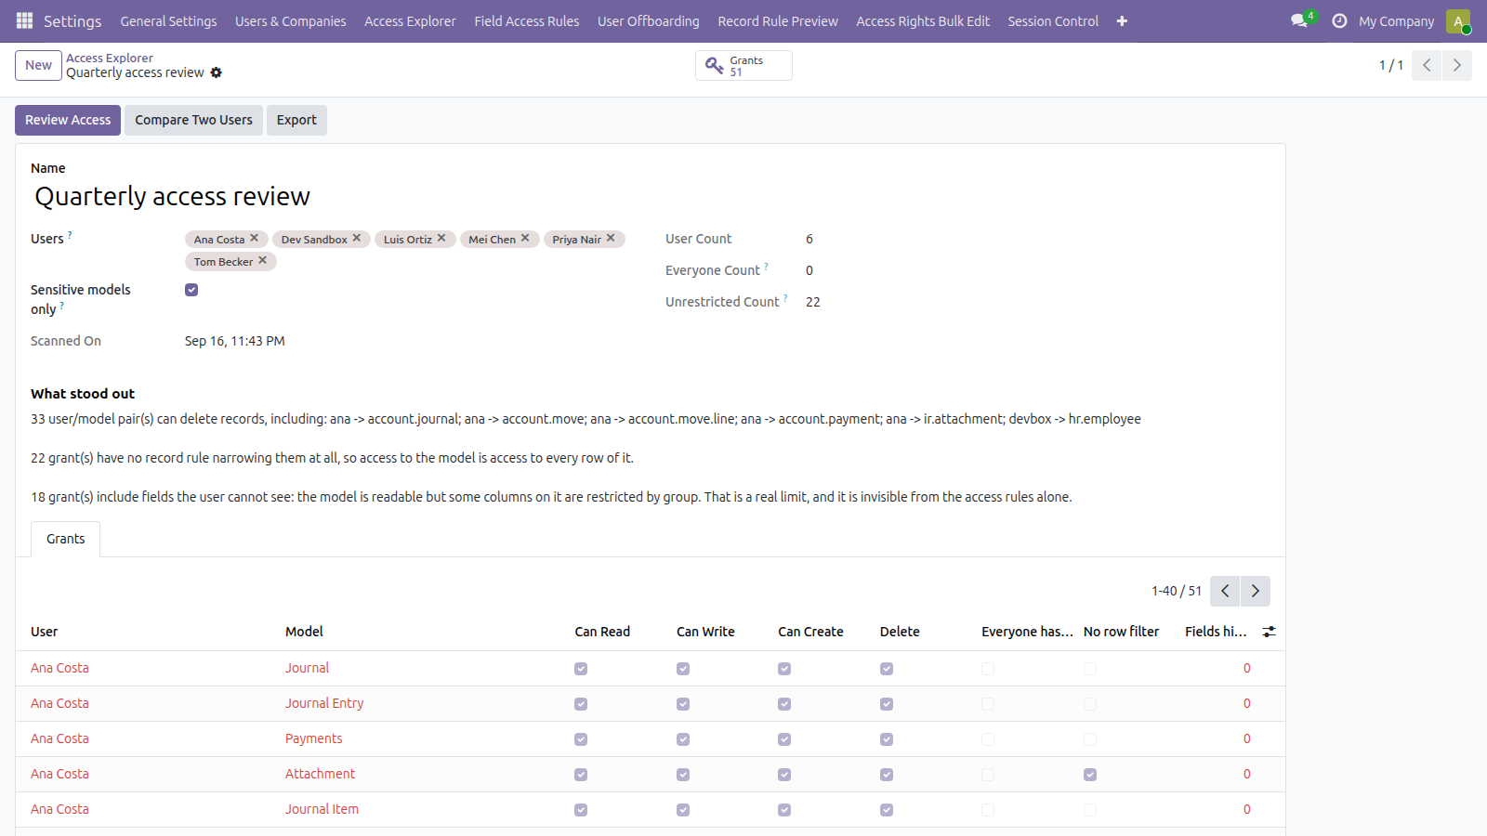Show previous page of grants list
Screen dimensions: 1487x836
[x=1225, y=591]
